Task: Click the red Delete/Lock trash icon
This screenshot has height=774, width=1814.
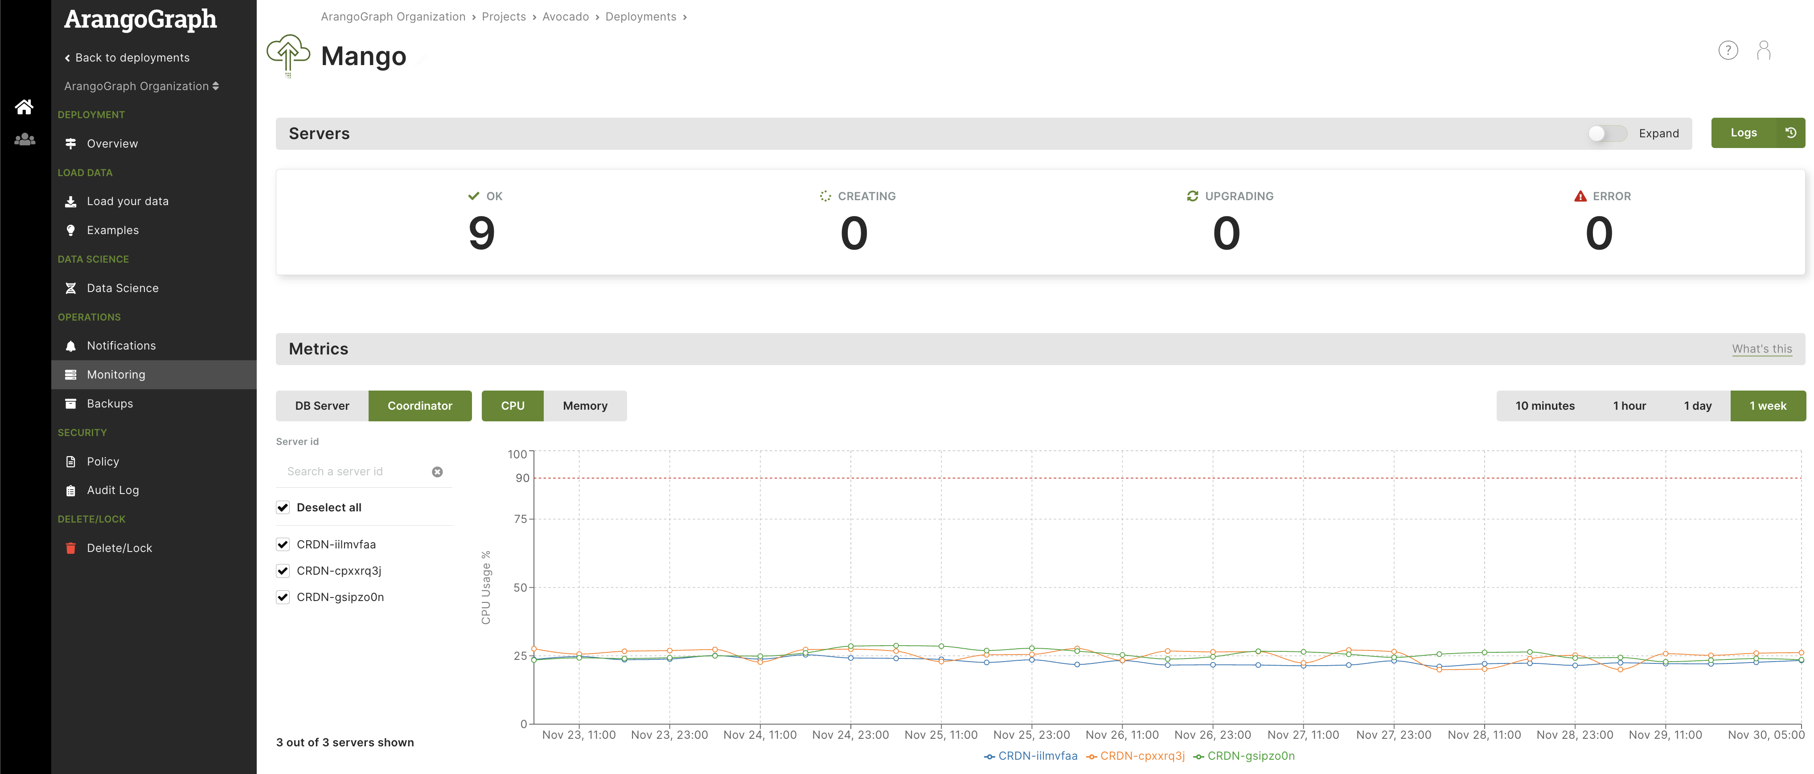Action: [70, 548]
